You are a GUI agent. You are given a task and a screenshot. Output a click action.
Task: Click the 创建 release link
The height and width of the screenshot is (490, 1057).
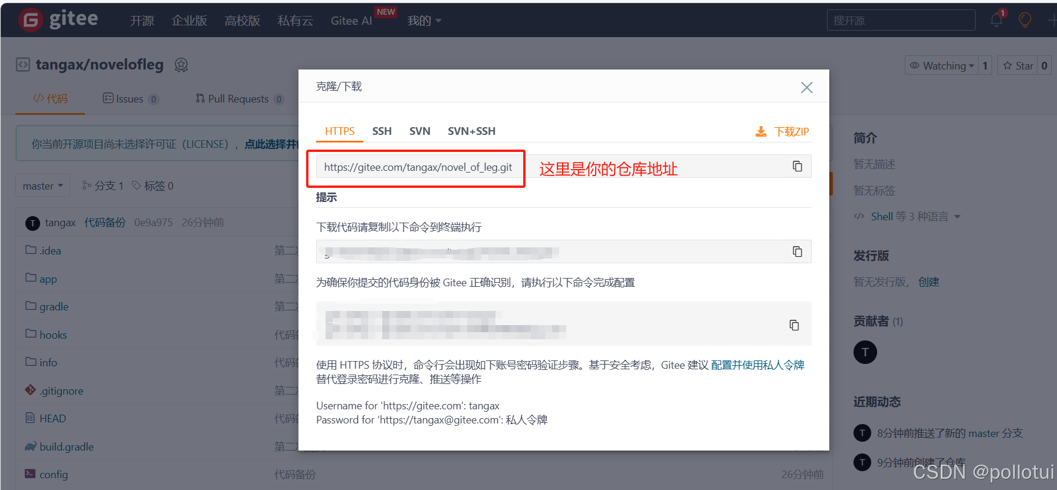pos(928,282)
